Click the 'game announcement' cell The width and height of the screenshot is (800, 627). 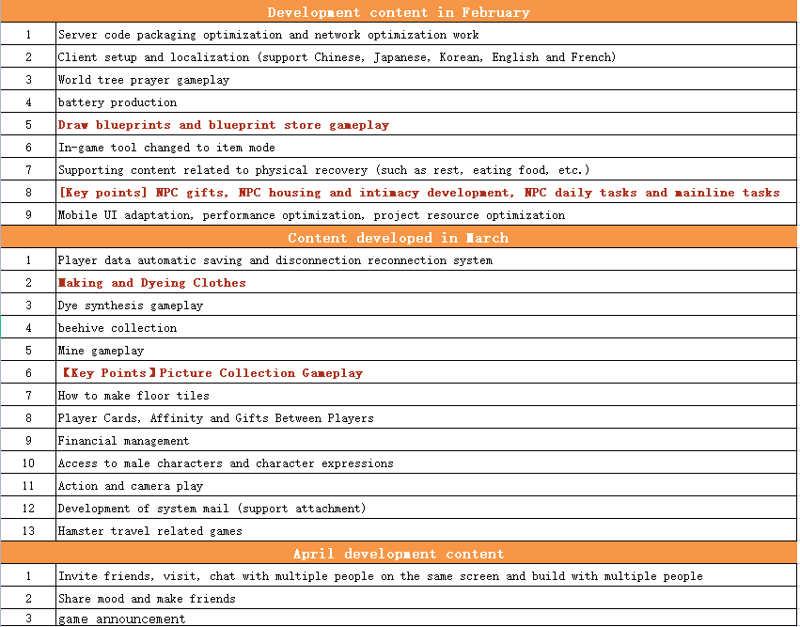[x=121, y=619]
